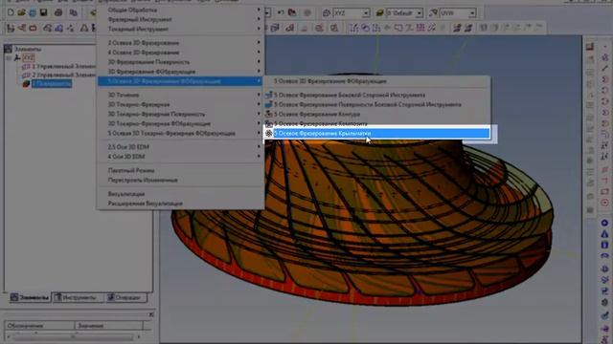Open 4 Оси 3D EDM submenu
The width and height of the screenshot is (613, 344).
pyautogui.click(x=180, y=157)
